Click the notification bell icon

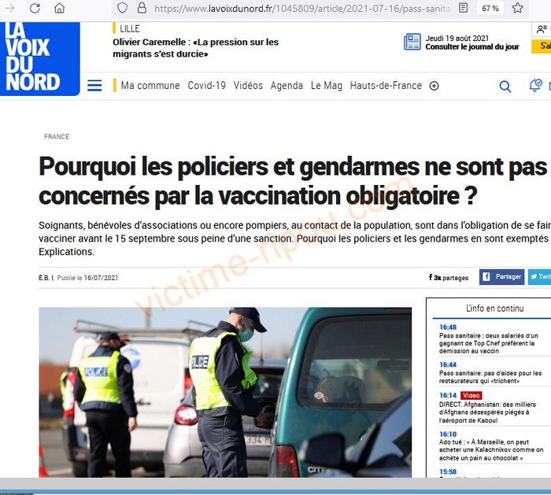tap(535, 85)
